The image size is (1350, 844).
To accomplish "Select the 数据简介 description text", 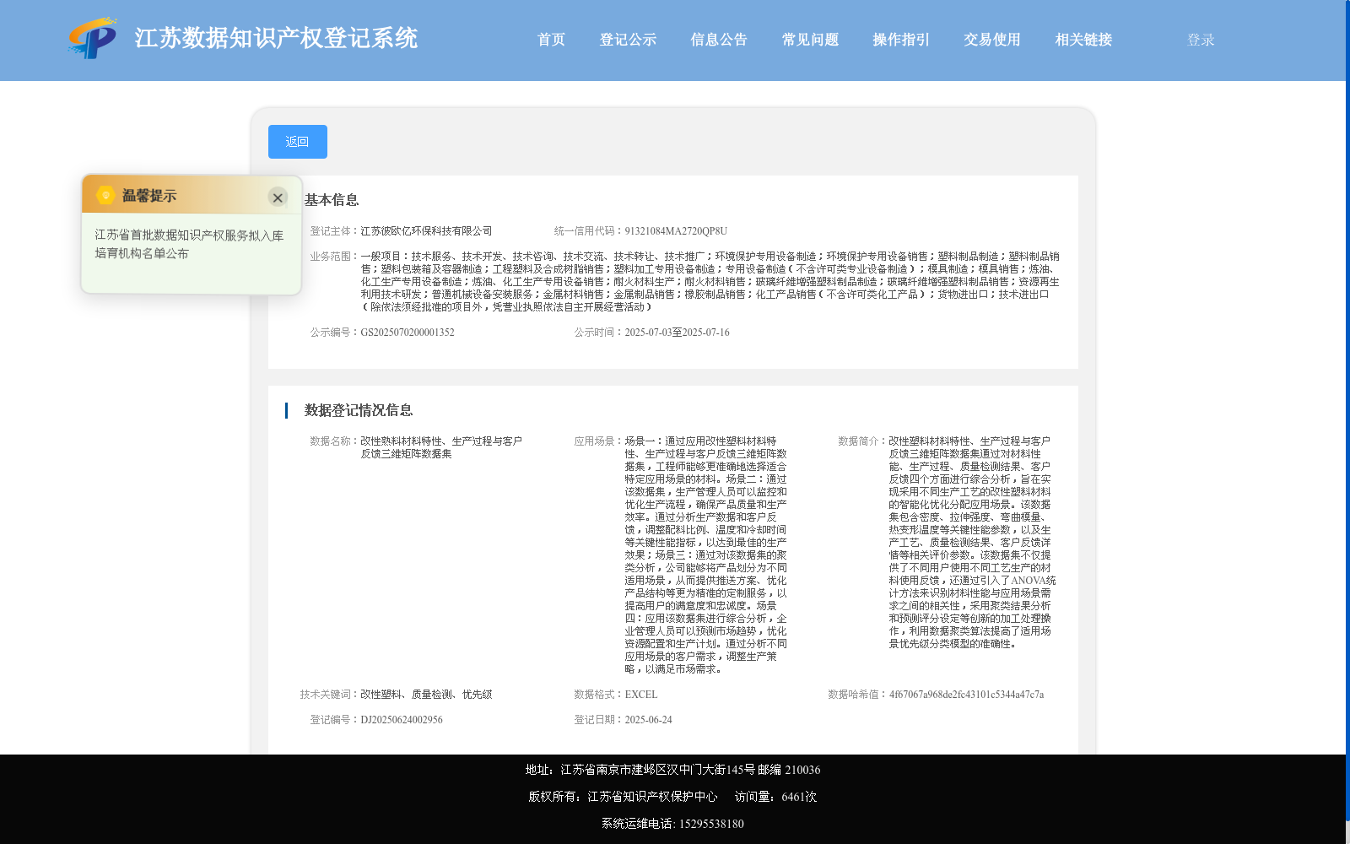I will coord(972,543).
